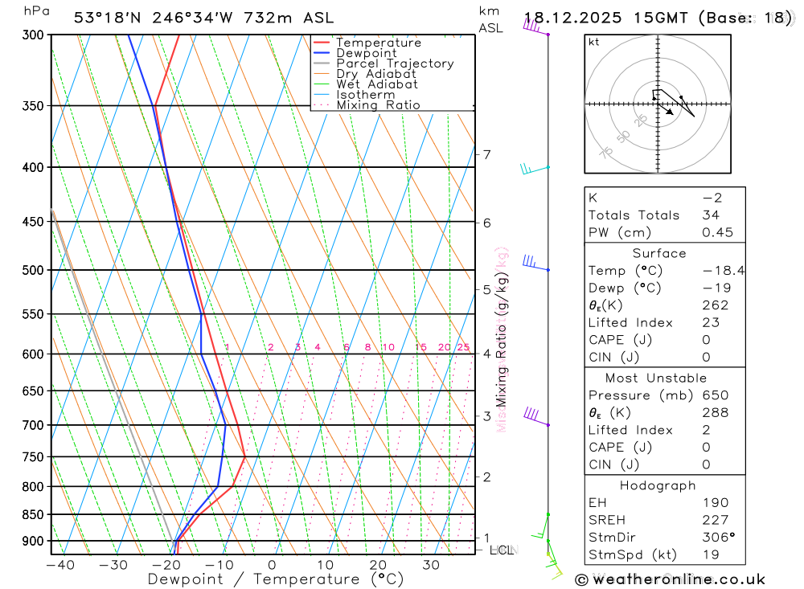Click the Most Unstable θE value 288
Image resolution: width=804 pixels, height=589 pixels.
(716, 413)
